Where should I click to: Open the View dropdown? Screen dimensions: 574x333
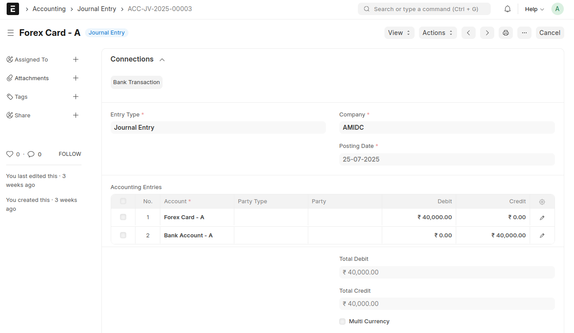point(399,33)
